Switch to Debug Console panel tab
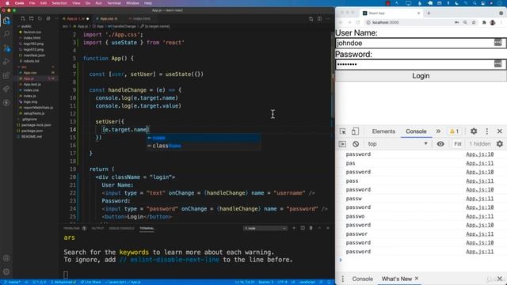The height and width of the screenshot is (285, 507). [x=121, y=229]
